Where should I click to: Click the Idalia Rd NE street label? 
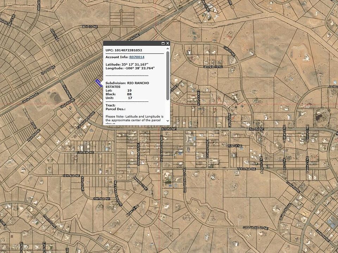coord(31,98)
